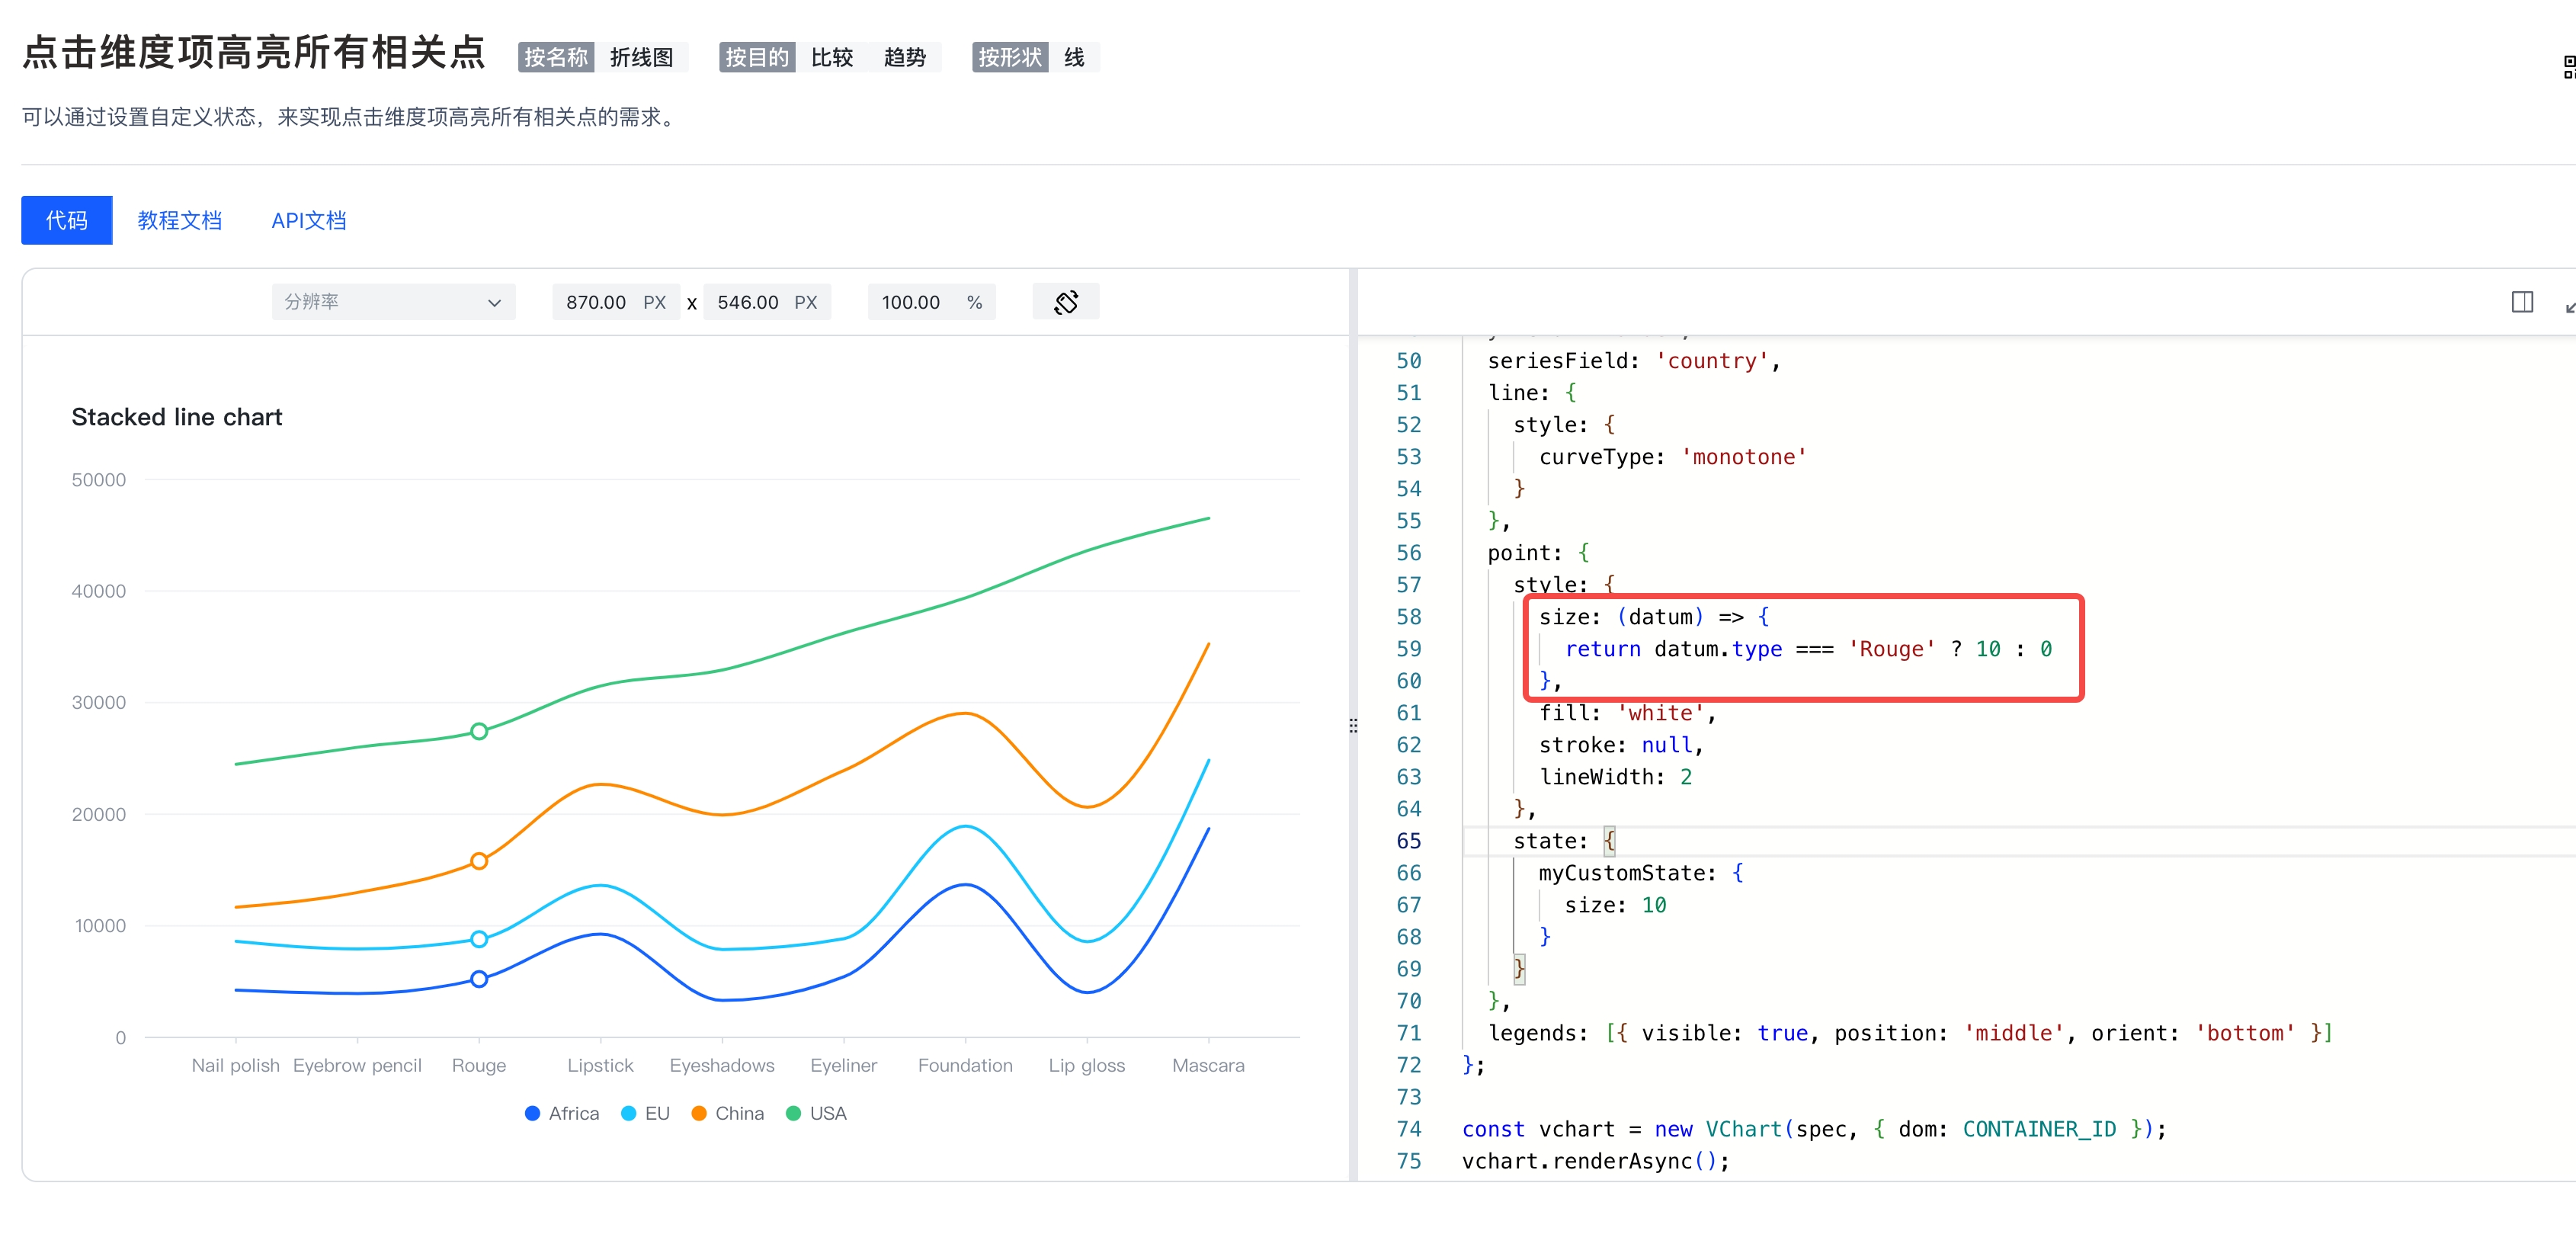Toggle the split layout panel icon
2576x1247 pixels.
coord(2522,302)
